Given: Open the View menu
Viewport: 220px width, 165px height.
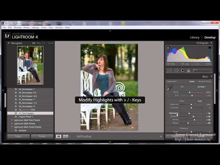Looking at the screenshot, I should [51, 27].
